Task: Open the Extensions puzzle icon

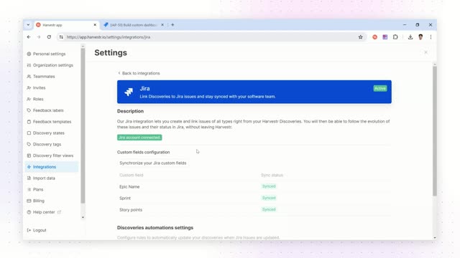Action: point(395,37)
